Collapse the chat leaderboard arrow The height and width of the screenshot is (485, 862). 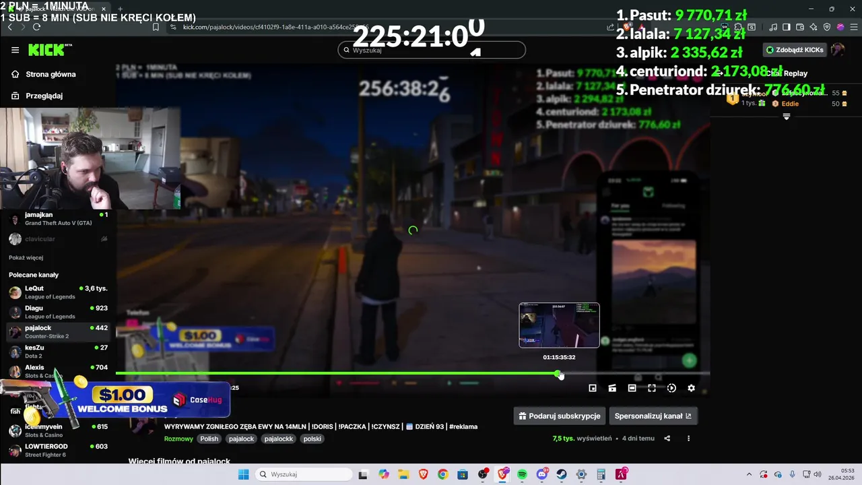coord(786,117)
